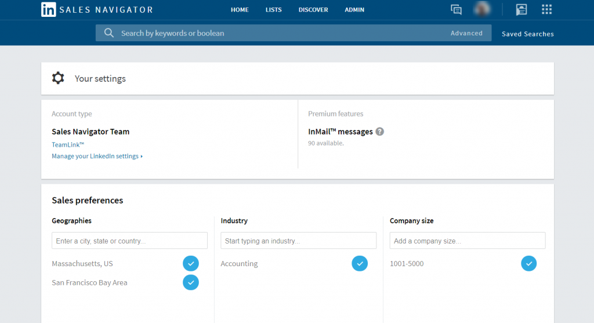Viewport: 594px width, 323px height.
Task: Open the messaging inbox icon
Action: pos(457,10)
